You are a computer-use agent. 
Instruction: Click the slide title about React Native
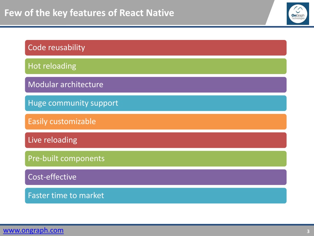(89, 13)
